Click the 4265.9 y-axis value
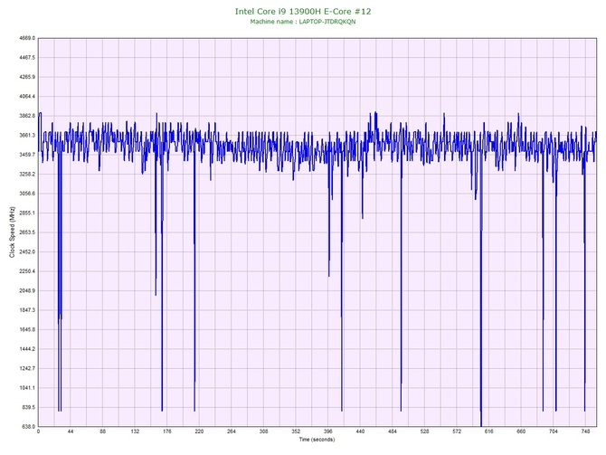Image resolution: width=606 pixels, height=455 pixels. [x=27, y=77]
